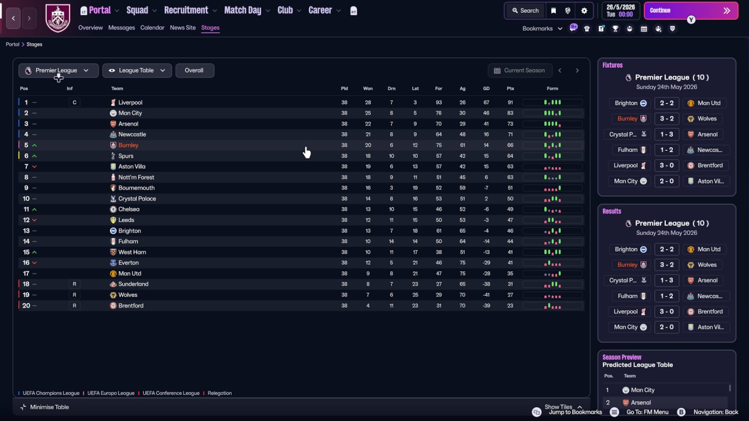Image resolution: width=749 pixels, height=421 pixels.
Task: Sort table by GD column header
Action: (486, 88)
